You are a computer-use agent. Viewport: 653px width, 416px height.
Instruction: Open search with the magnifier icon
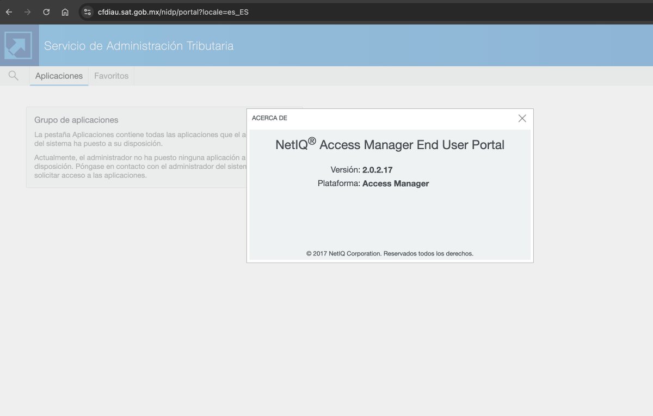point(14,76)
